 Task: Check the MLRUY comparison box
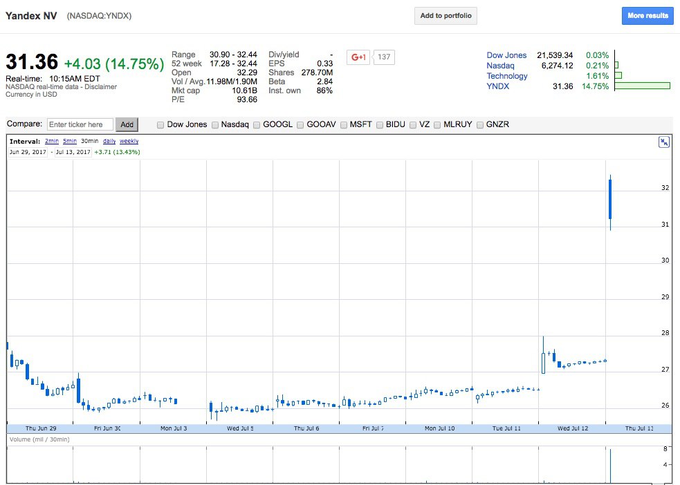(438, 125)
